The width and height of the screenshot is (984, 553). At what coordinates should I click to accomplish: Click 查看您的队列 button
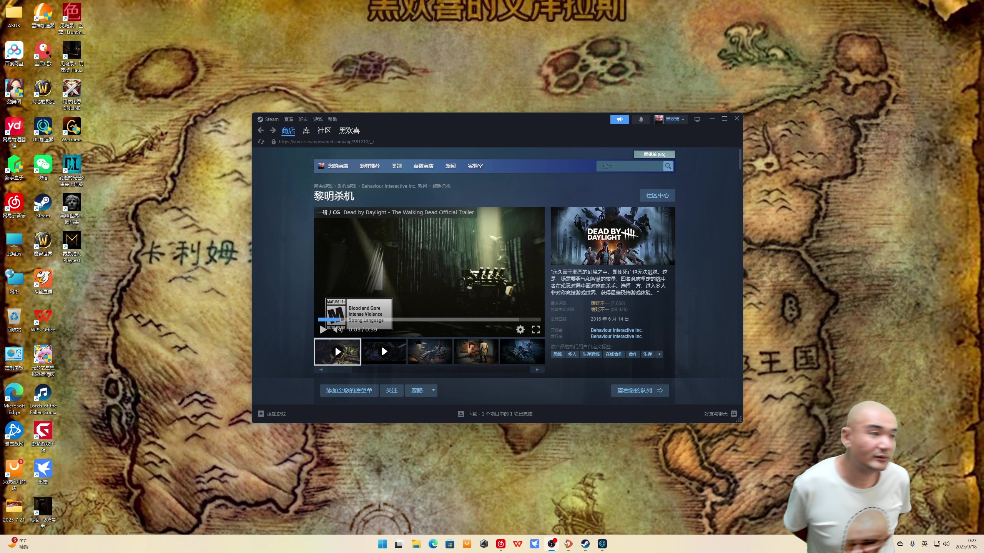pyautogui.click(x=640, y=390)
